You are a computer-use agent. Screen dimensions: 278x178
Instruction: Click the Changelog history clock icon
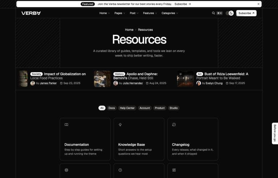coord(174,125)
